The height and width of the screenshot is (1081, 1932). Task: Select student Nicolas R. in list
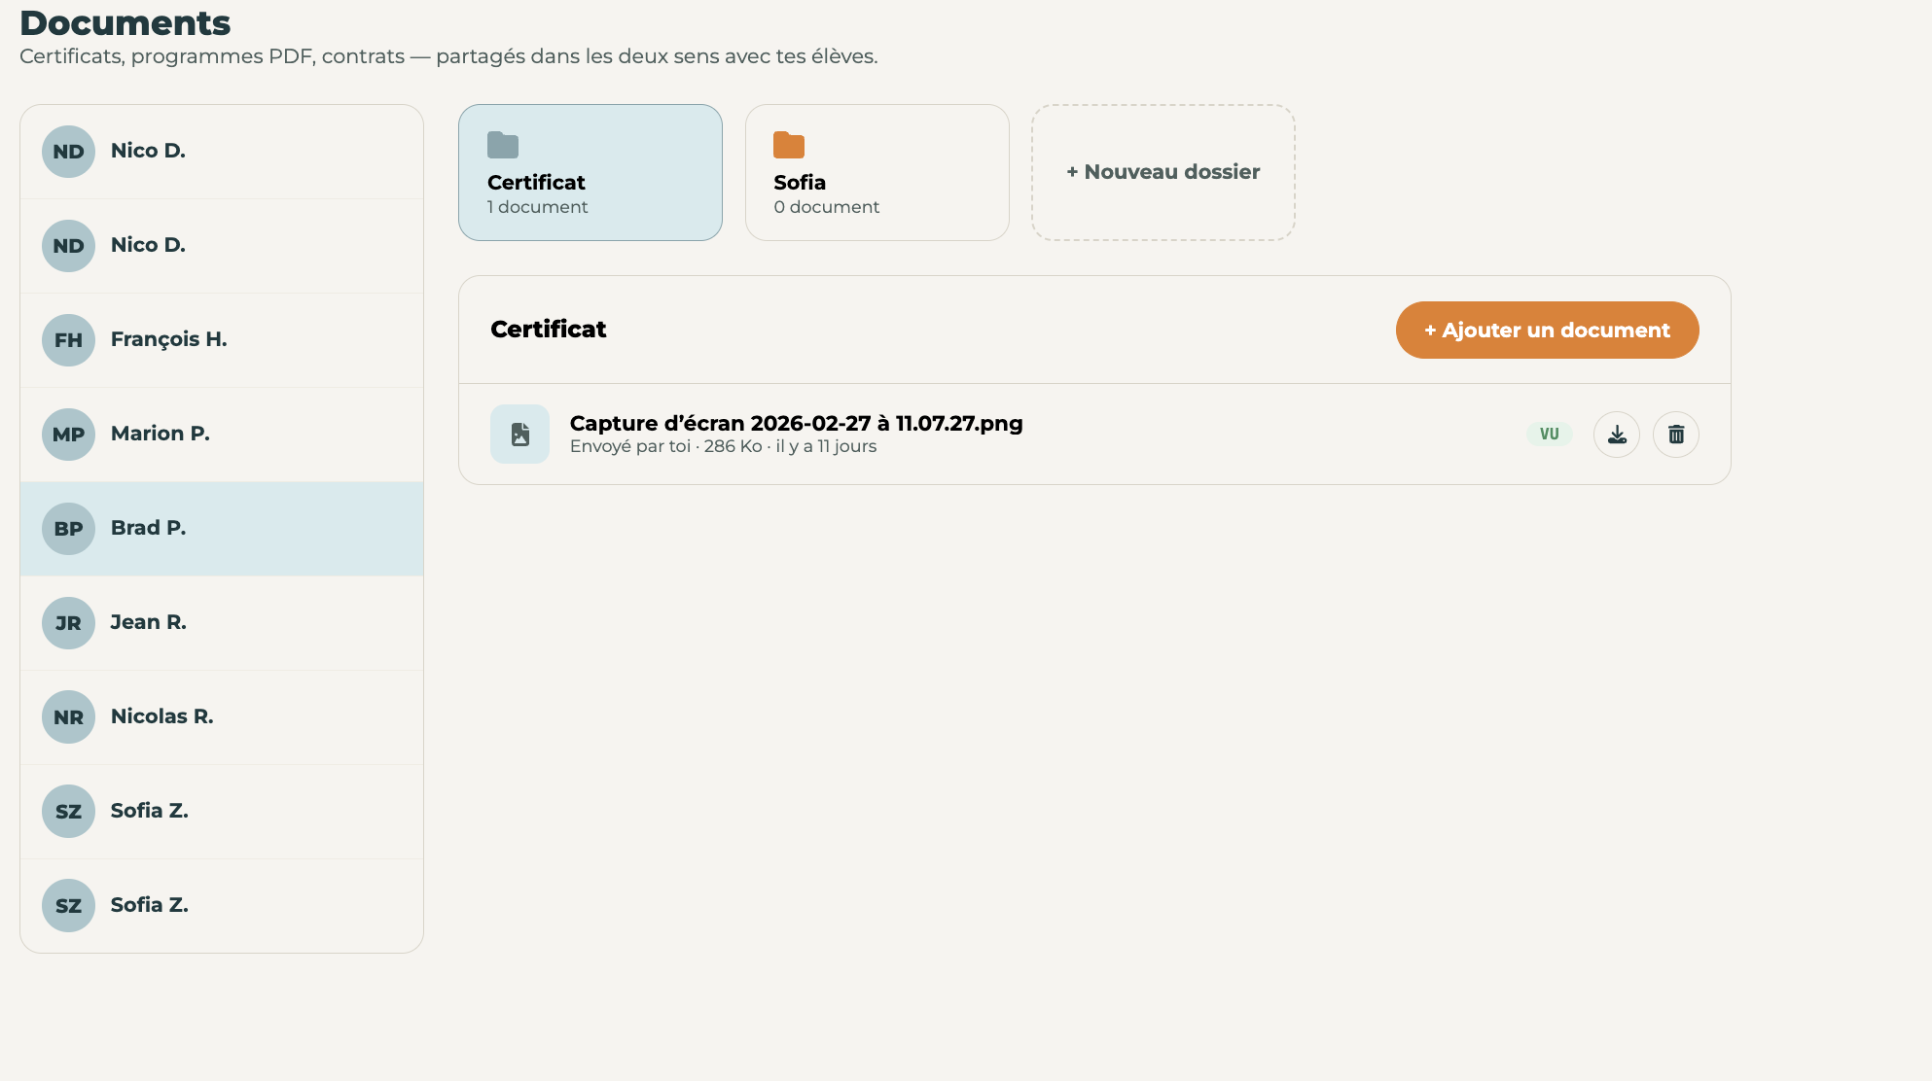tap(222, 717)
